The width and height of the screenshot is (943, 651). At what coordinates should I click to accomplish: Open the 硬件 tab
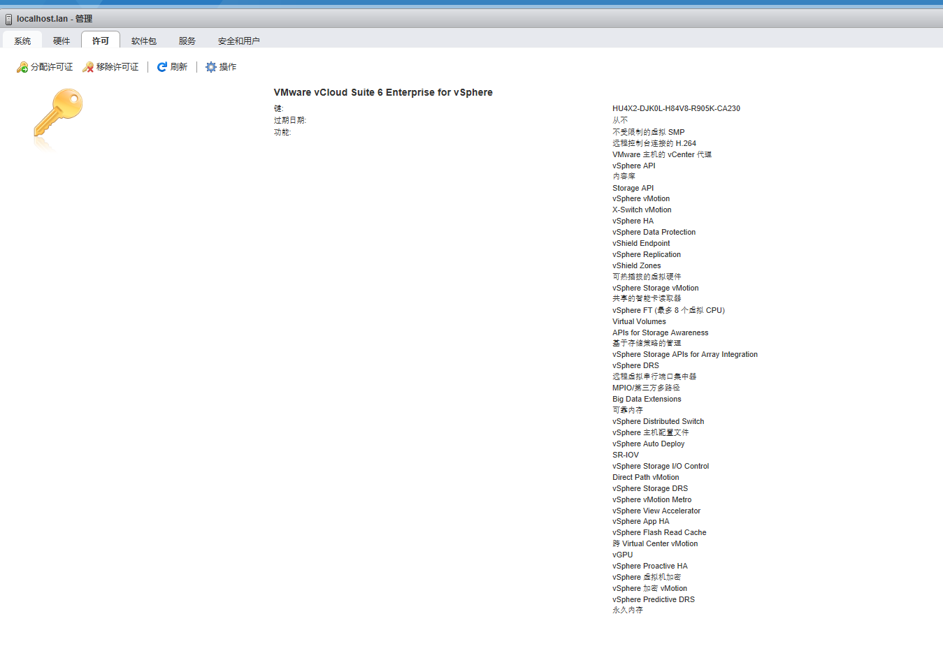(62, 41)
